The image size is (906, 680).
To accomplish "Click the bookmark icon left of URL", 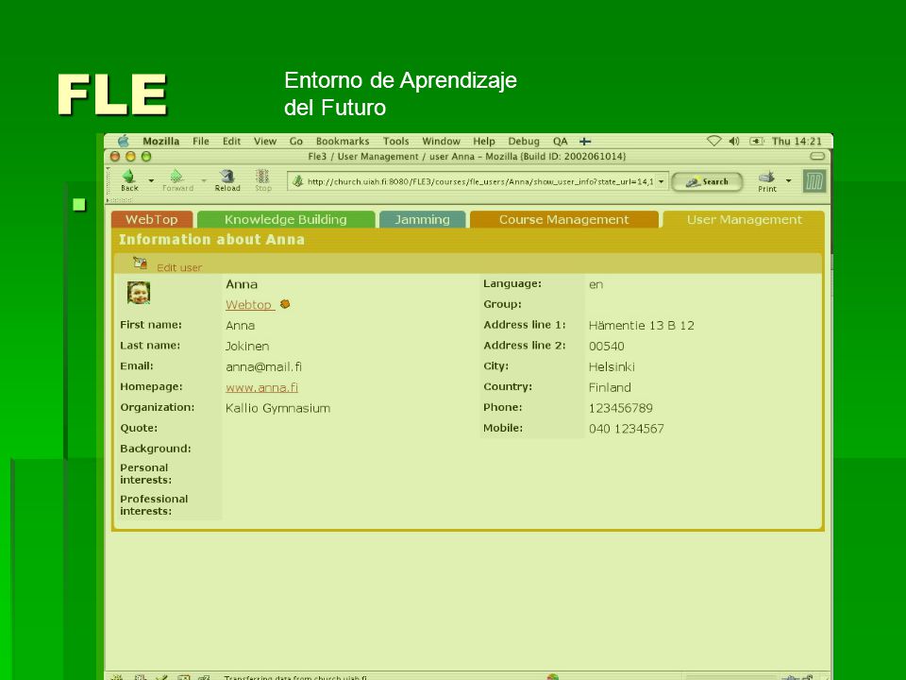I will [297, 181].
